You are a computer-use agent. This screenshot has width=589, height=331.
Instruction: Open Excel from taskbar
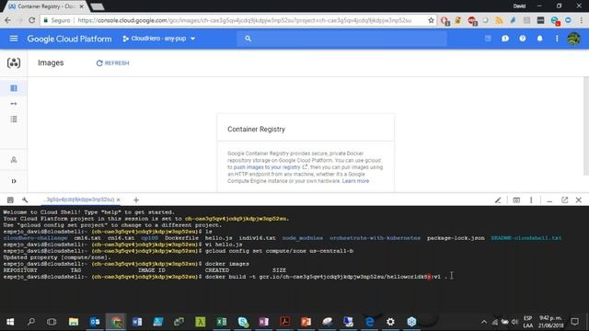pyautogui.click(x=221, y=322)
